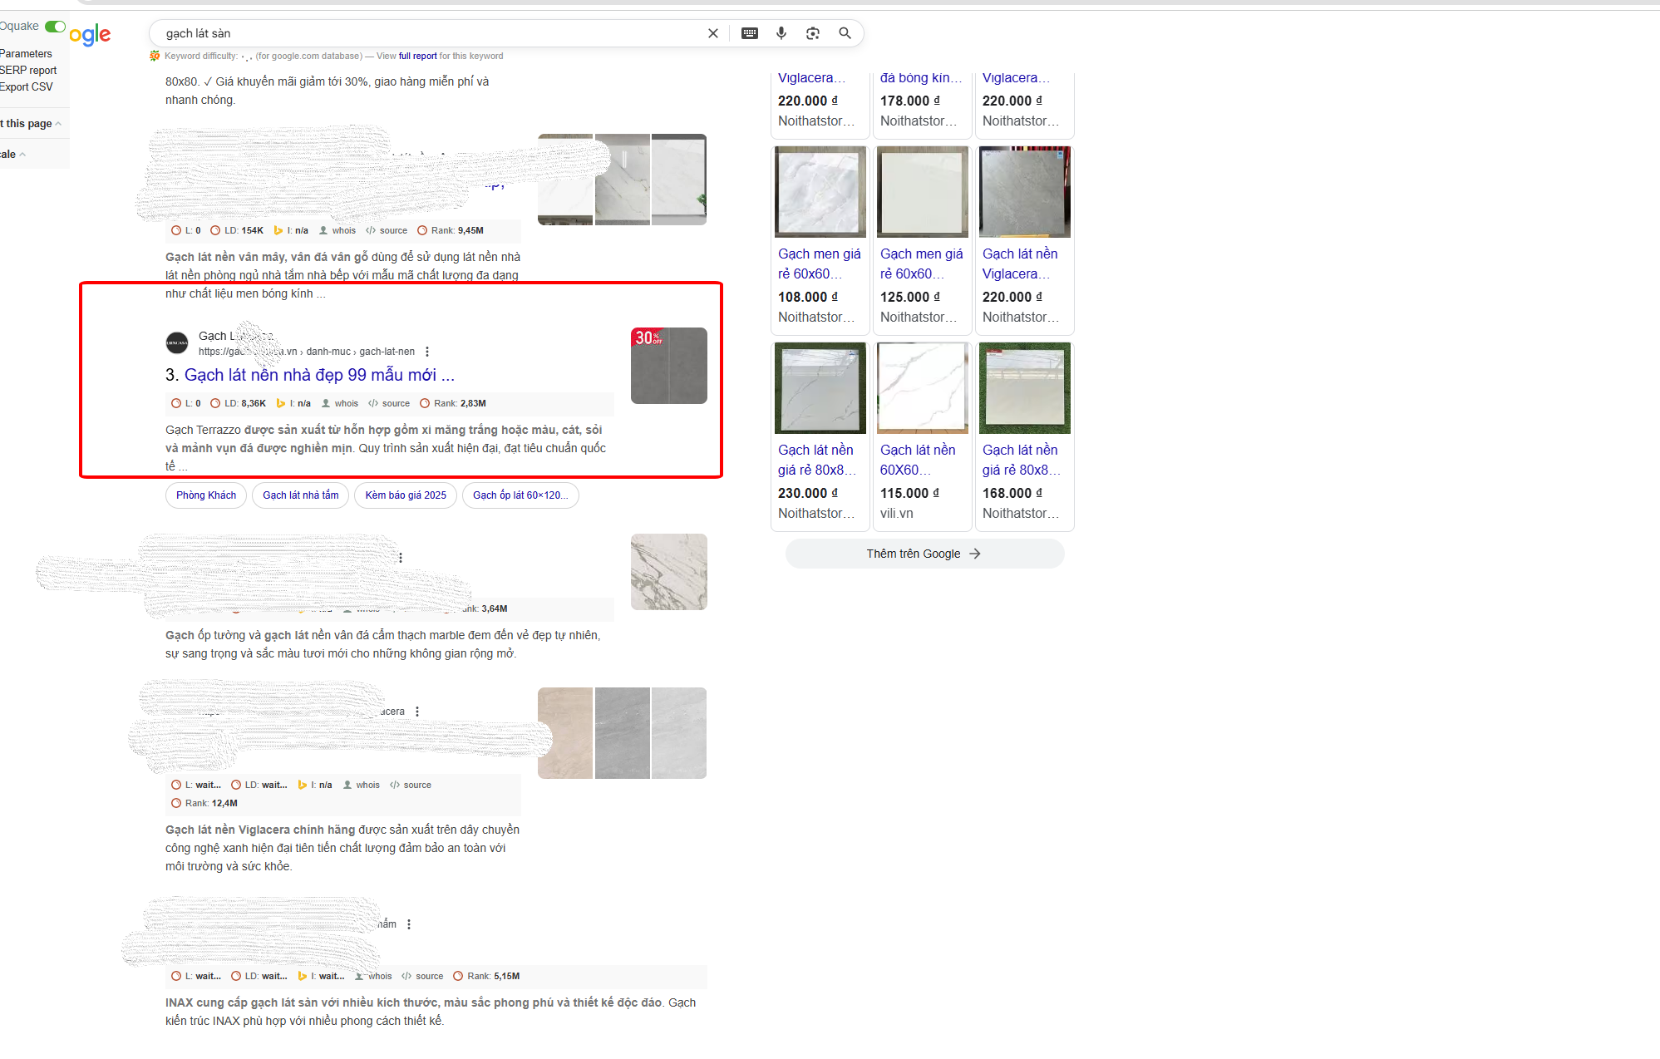Clear the search box with X icon
Image resolution: width=1660 pixels, height=1059 pixels.
[x=712, y=33]
